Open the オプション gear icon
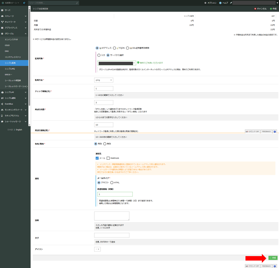The image size is (279, 268). [205, 3]
